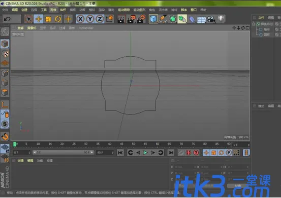Toggle Autokeying red circle button
The image size is (281, 198).
[189, 152]
